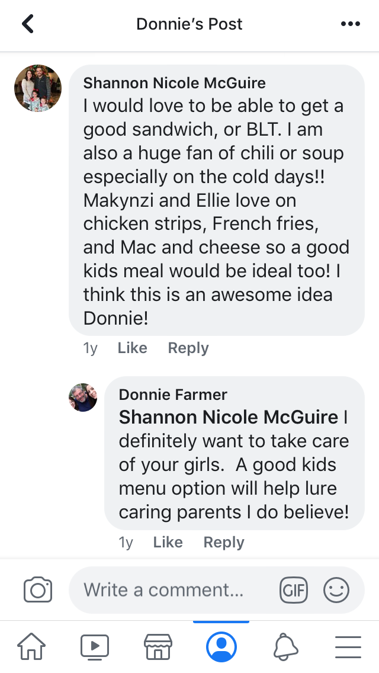
Task: Reply to Shannon Nicole McGuire's comment
Action: click(x=188, y=348)
